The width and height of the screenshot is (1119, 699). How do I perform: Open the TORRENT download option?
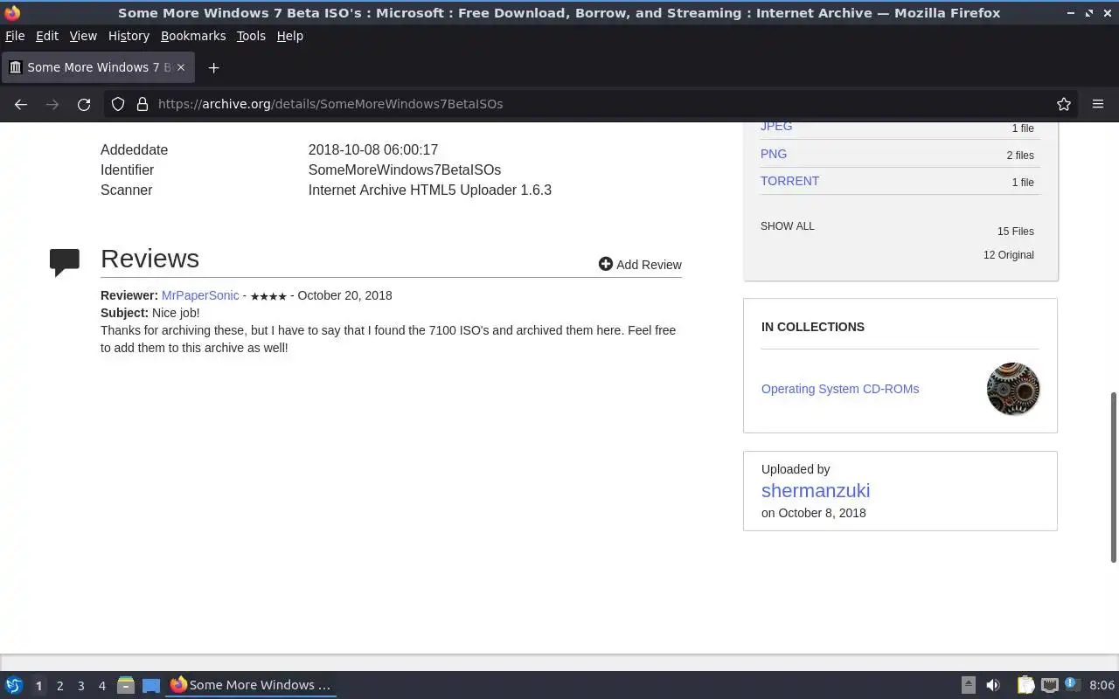[x=789, y=181]
